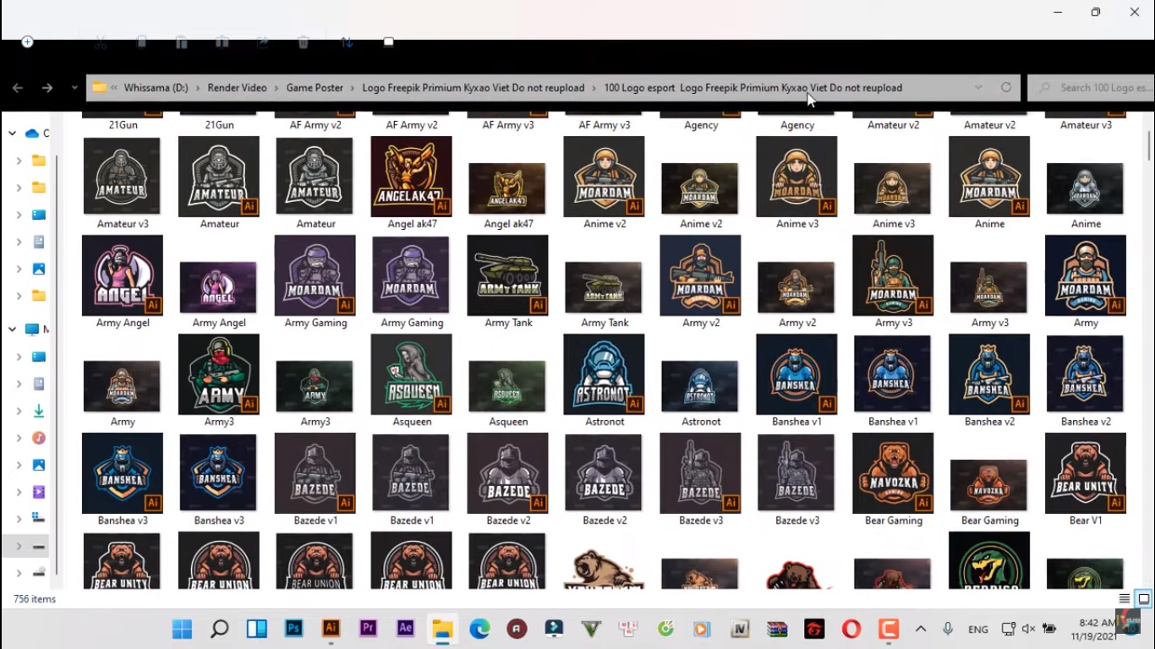Click the Cut scissors icon
This screenshot has height=649, width=1155.
point(101,41)
